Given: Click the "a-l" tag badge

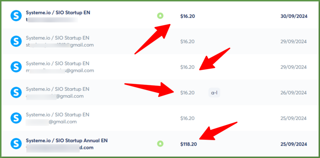Looking at the screenshot, I should pyautogui.click(x=214, y=93).
